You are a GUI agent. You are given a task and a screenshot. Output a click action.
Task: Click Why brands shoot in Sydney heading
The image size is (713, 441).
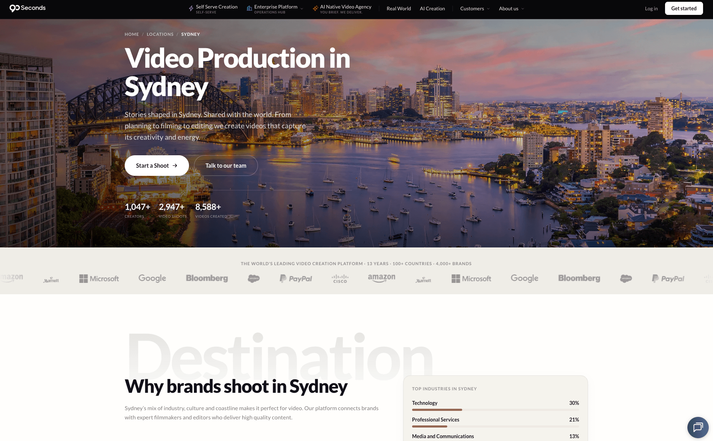(236, 386)
